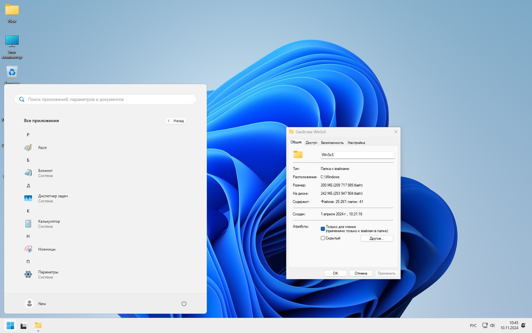Open Корзина recycle bin on desktop
Viewport: 532px width, 333px height.
pyautogui.click(x=12, y=73)
